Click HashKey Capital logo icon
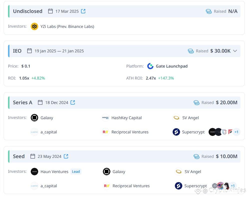The image size is (248, 197). coord(105,118)
